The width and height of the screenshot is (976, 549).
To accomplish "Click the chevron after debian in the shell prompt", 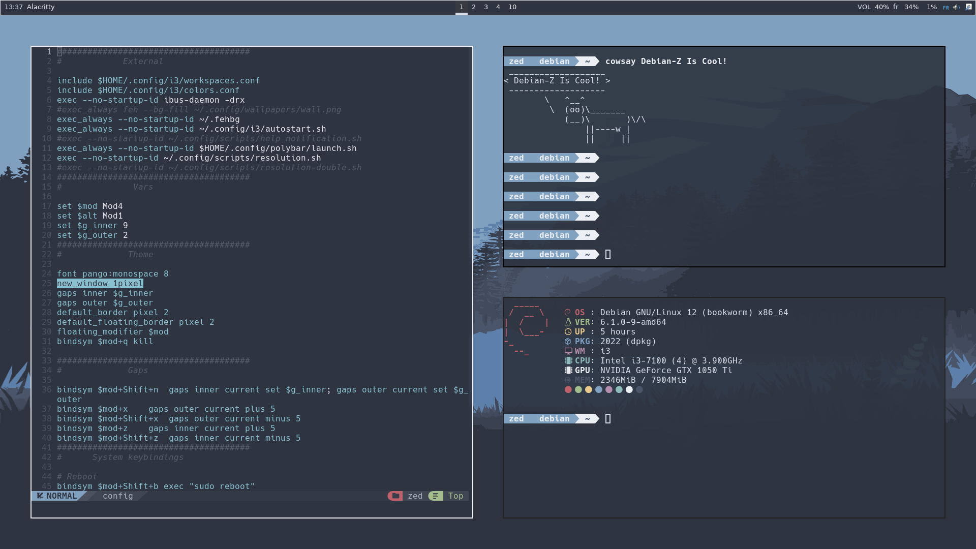I will (x=577, y=61).
